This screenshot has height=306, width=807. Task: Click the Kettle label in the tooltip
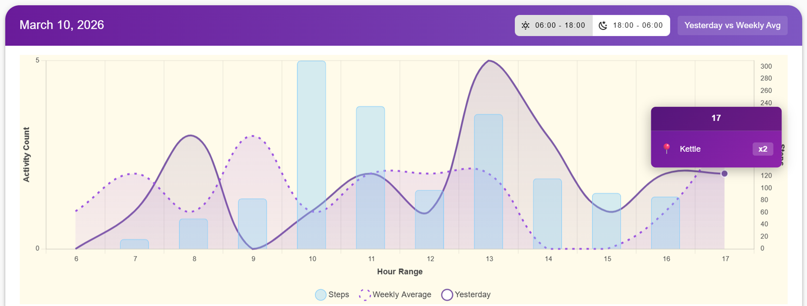tap(690, 149)
